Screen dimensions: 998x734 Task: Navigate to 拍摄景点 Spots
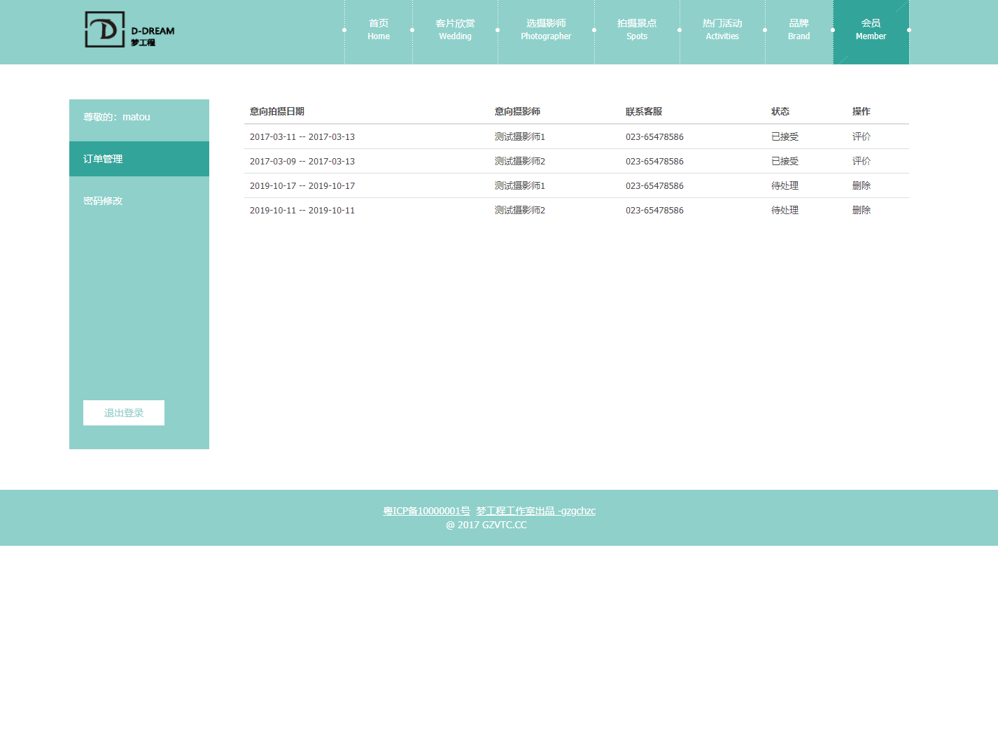637,30
